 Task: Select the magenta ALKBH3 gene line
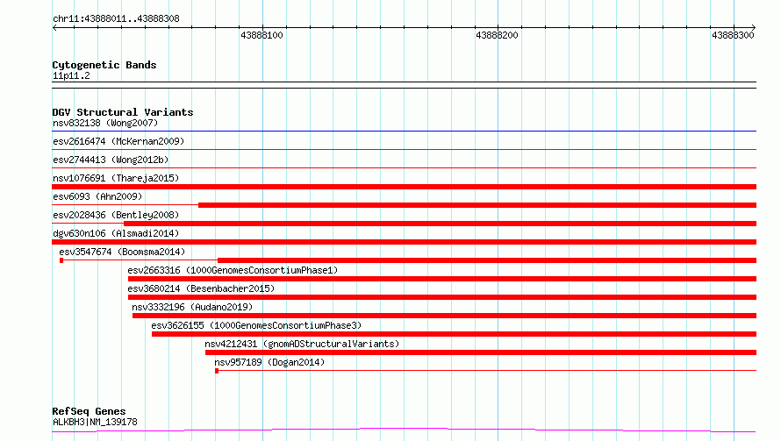point(404,430)
